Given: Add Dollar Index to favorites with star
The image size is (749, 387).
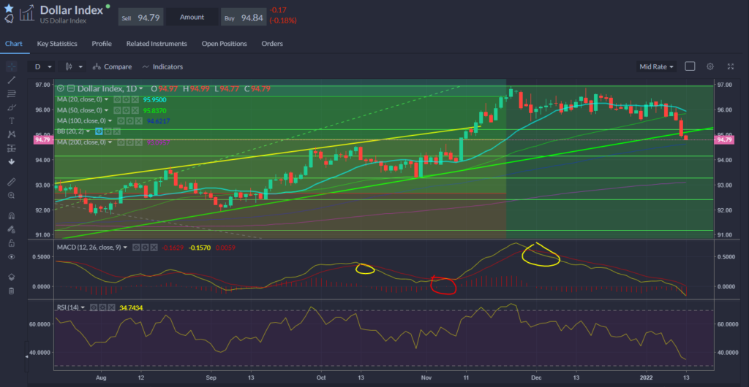Looking at the screenshot, I should pyautogui.click(x=8, y=7).
